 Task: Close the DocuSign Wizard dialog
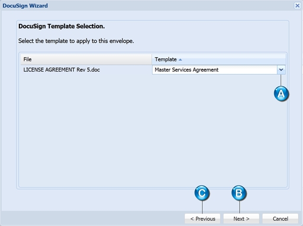297,6
